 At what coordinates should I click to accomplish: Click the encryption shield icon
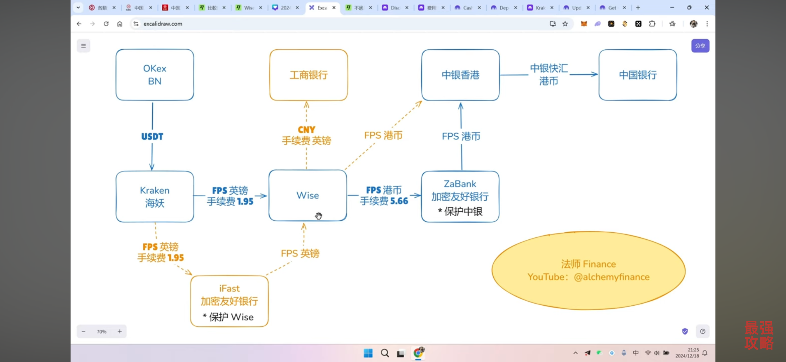[x=685, y=331]
